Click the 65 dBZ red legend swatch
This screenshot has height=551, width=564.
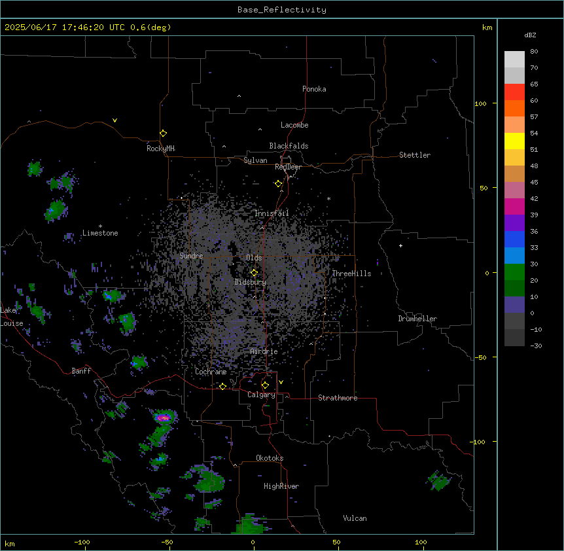pyautogui.click(x=514, y=92)
